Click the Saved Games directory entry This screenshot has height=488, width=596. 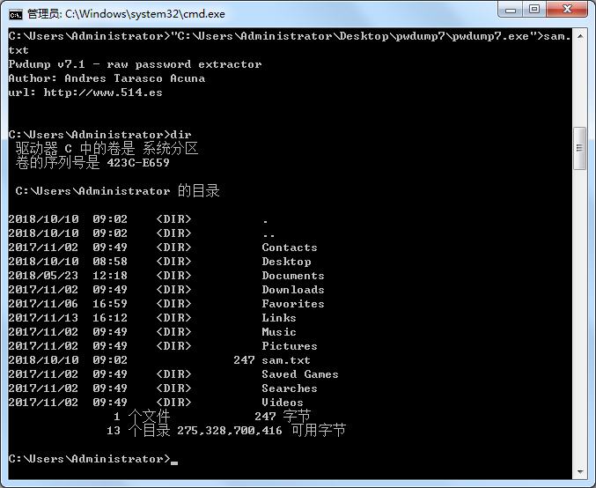(300, 374)
